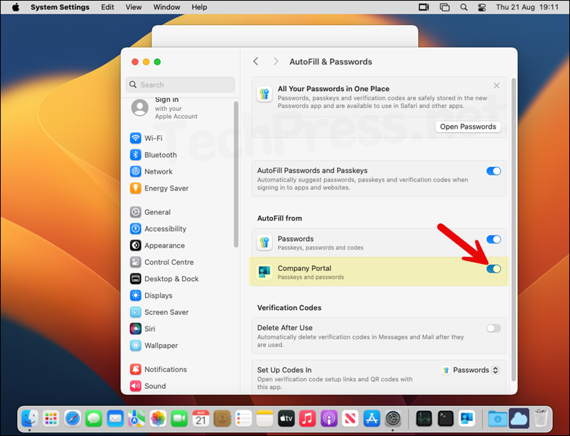Viewport: 570px width, 436px height.
Task: Click the sidebar vertical scrollbar
Action: (x=236, y=174)
